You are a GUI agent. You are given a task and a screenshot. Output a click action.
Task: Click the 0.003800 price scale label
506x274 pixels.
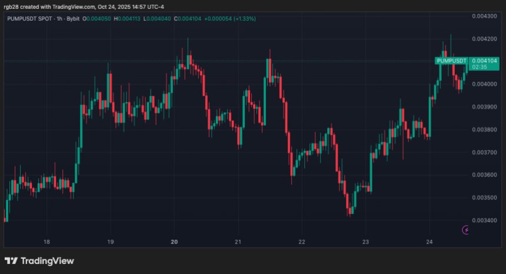click(484, 129)
